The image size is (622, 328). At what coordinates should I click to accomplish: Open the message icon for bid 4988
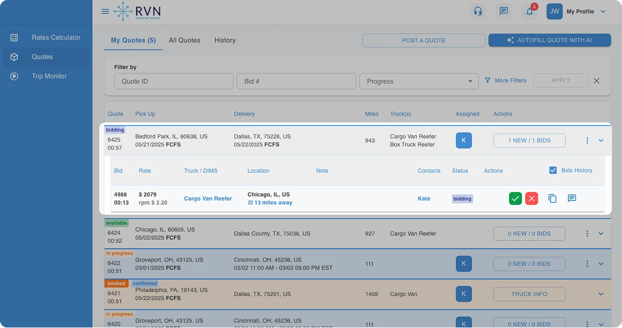tap(572, 198)
